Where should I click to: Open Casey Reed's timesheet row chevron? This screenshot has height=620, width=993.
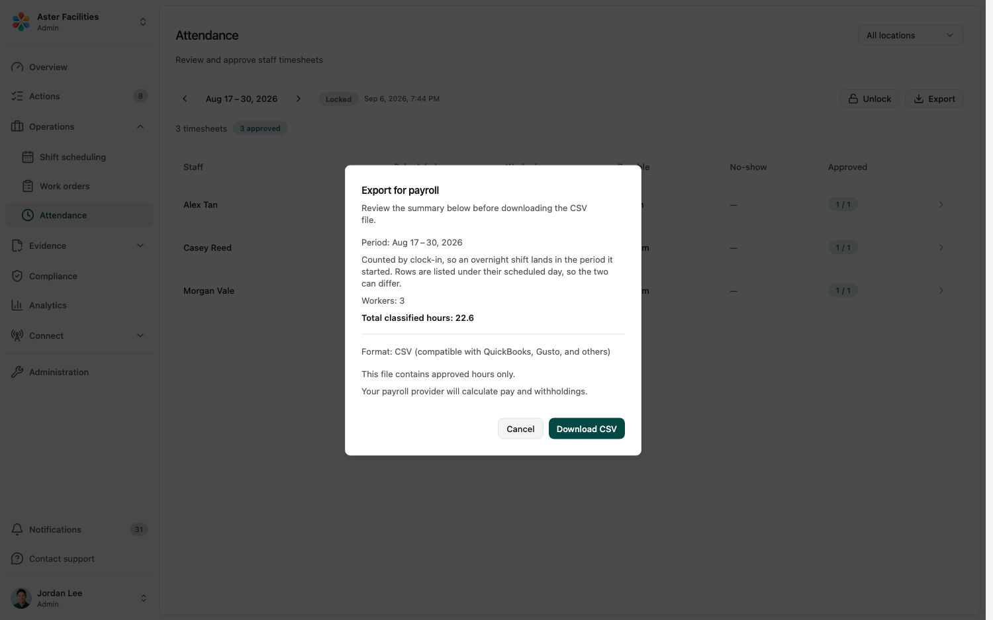(x=941, y=247)
